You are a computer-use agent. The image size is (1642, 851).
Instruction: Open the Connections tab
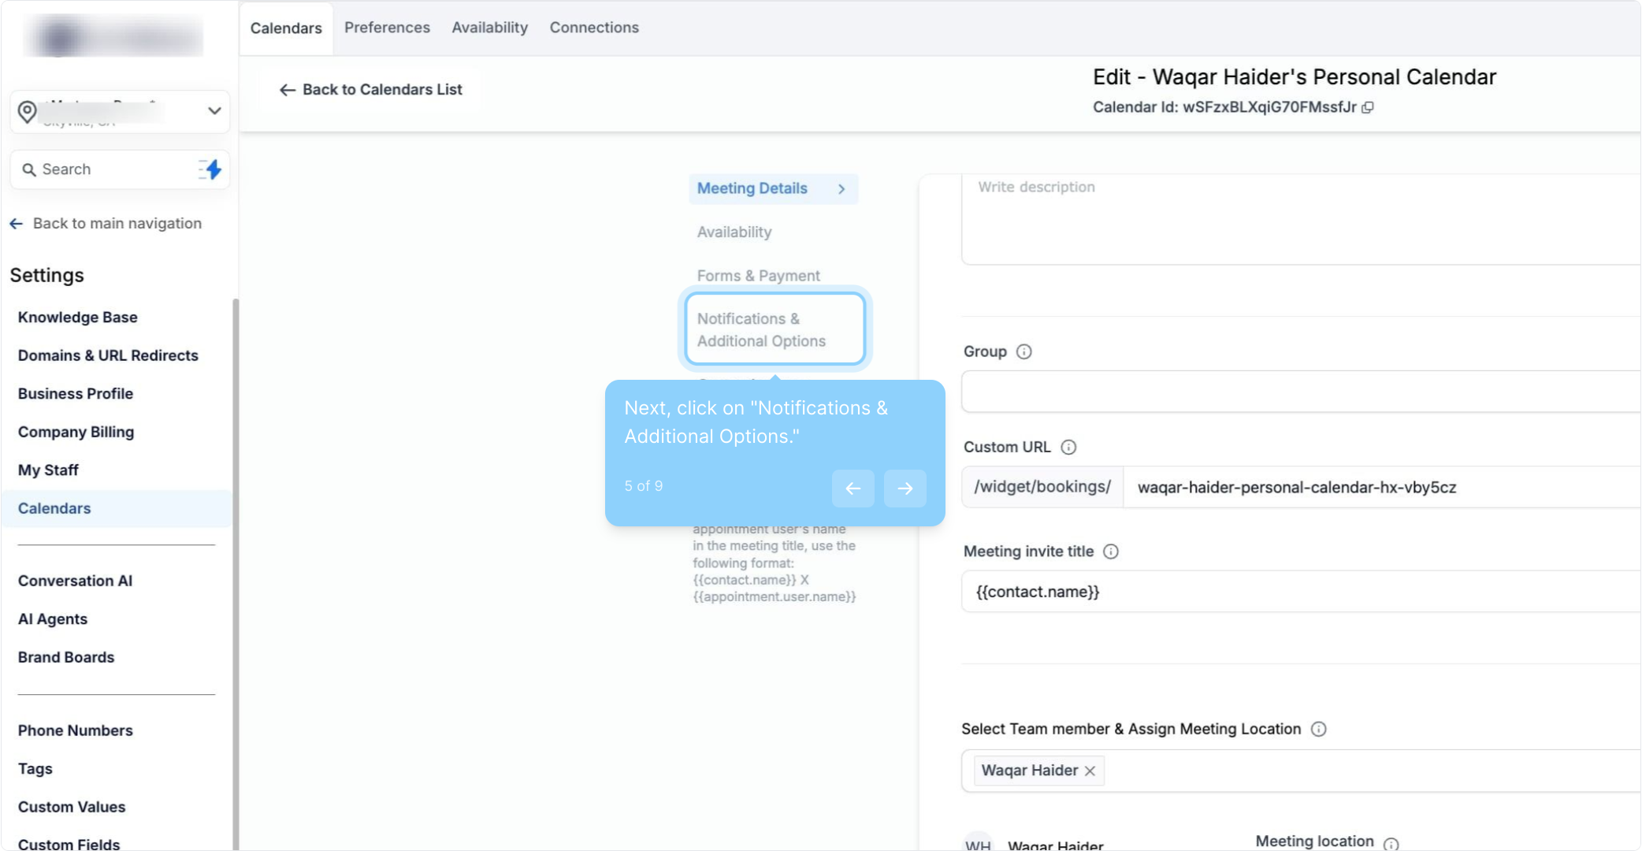pyautogui.click(x=594, y=28)
